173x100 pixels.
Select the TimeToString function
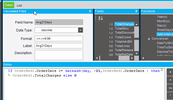coord(165,47)
